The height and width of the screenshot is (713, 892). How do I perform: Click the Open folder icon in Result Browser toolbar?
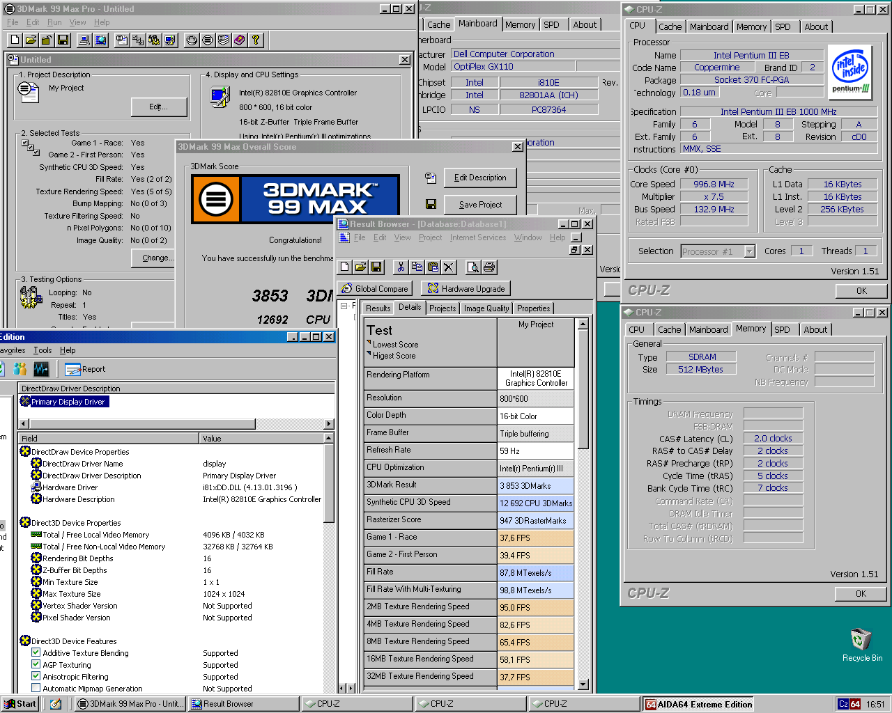(x=360, y=267)
